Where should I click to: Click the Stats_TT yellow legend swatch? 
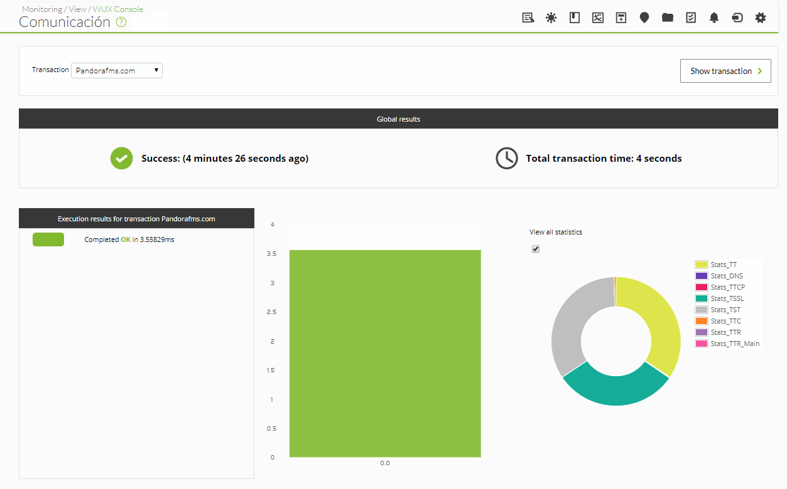pos(702,265)
